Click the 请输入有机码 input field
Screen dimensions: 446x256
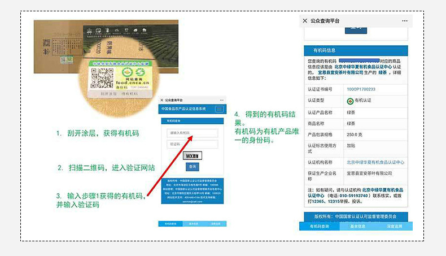[x=193, y=133]
